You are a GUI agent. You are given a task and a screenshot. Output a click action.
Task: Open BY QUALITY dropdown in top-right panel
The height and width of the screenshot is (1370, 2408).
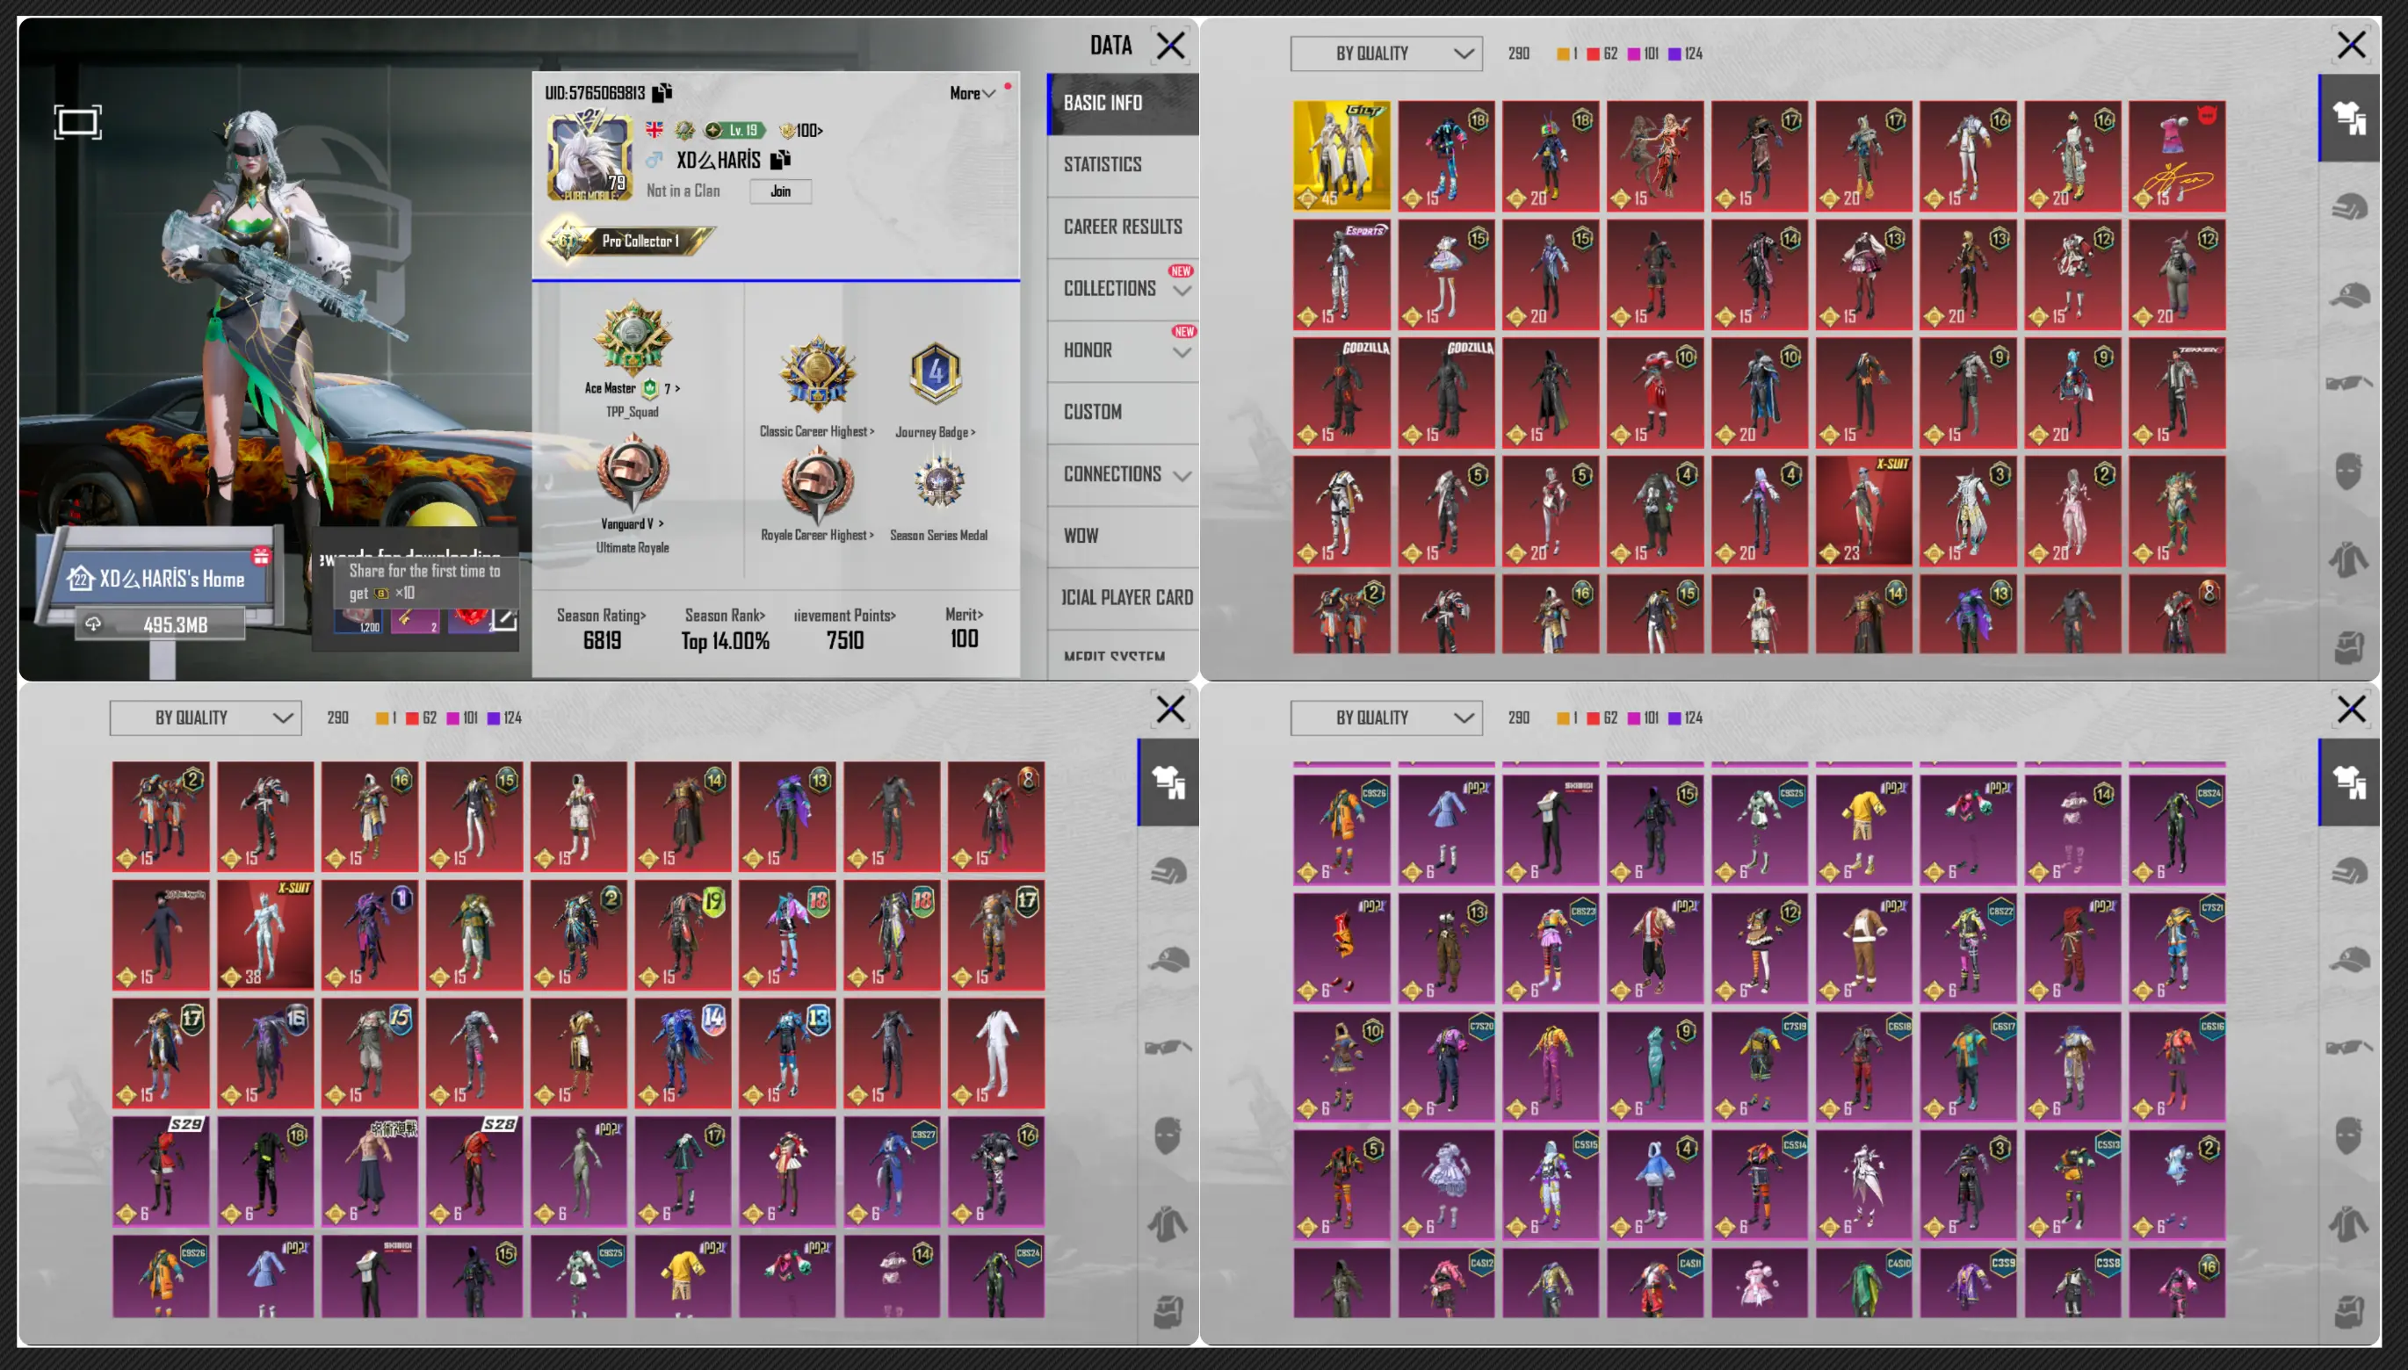click(x=1386, y=54)
